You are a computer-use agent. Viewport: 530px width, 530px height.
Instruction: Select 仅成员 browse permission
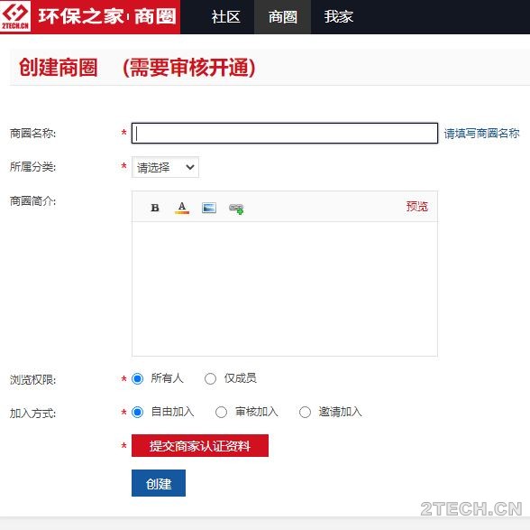tap(210, 378)
